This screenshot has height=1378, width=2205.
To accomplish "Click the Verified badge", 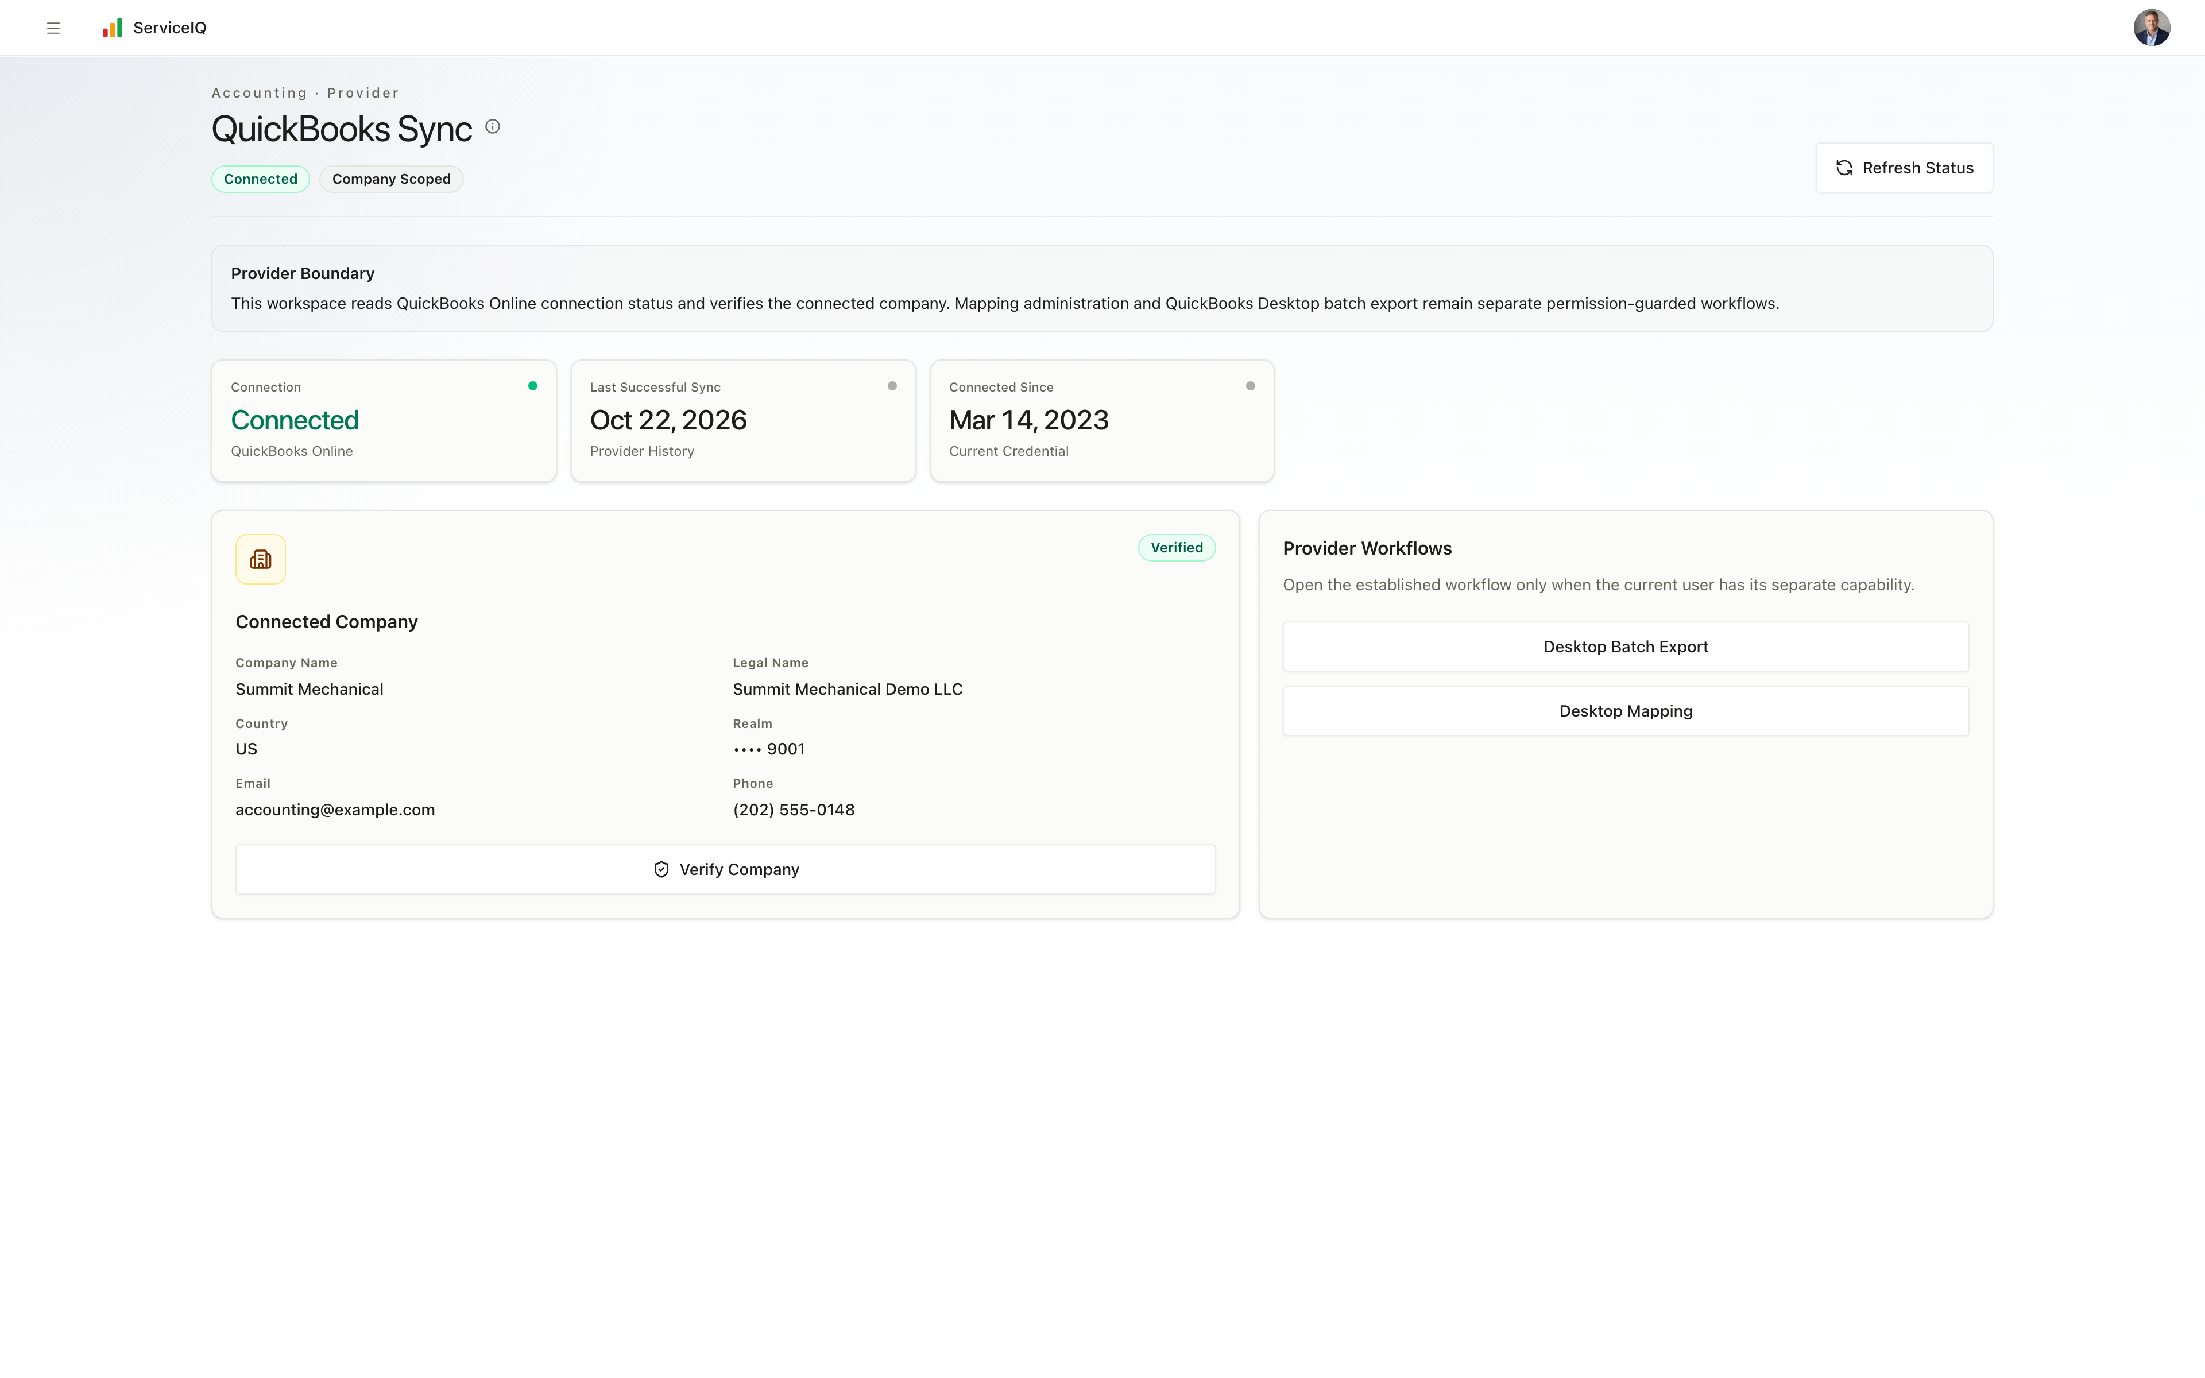I will click(x=1177, y=548).
